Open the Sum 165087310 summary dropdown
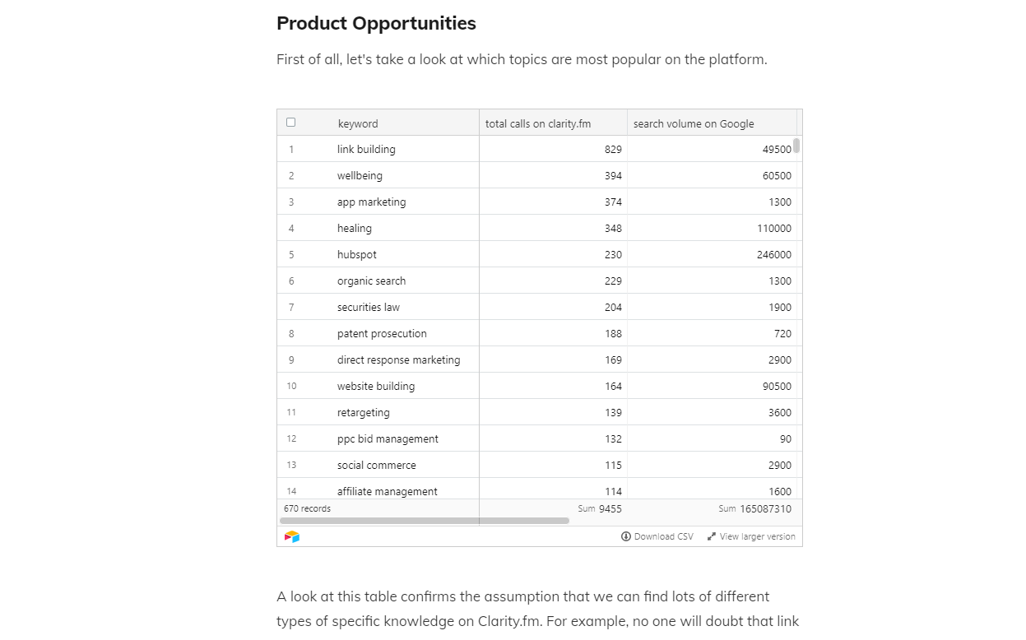 (x=754, y=508)
